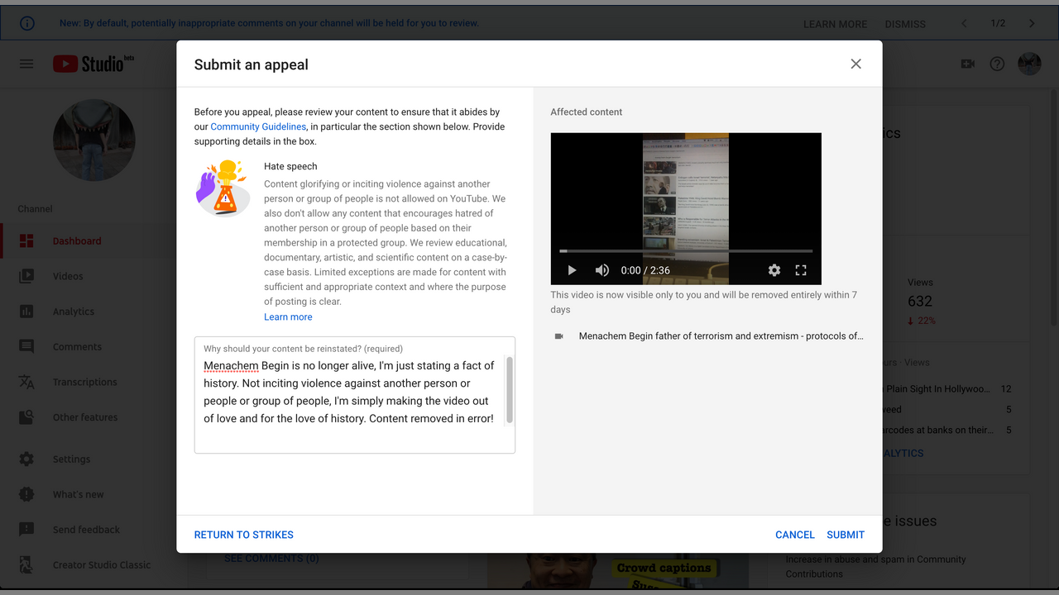
Task: Close the Submit an appeal dialog
Action: coord(855,64)
